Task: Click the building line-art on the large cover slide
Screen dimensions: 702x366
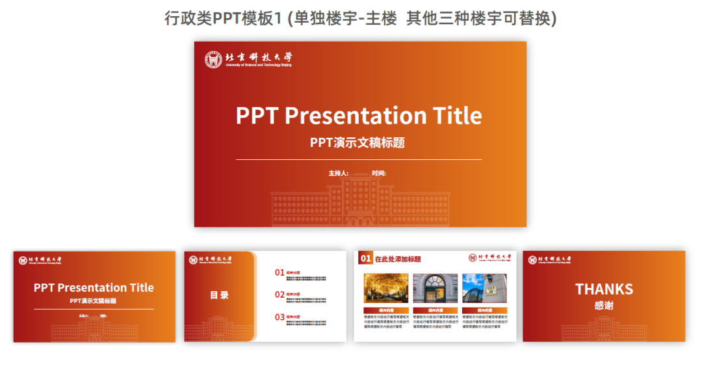Action: (x=360, y=201)
